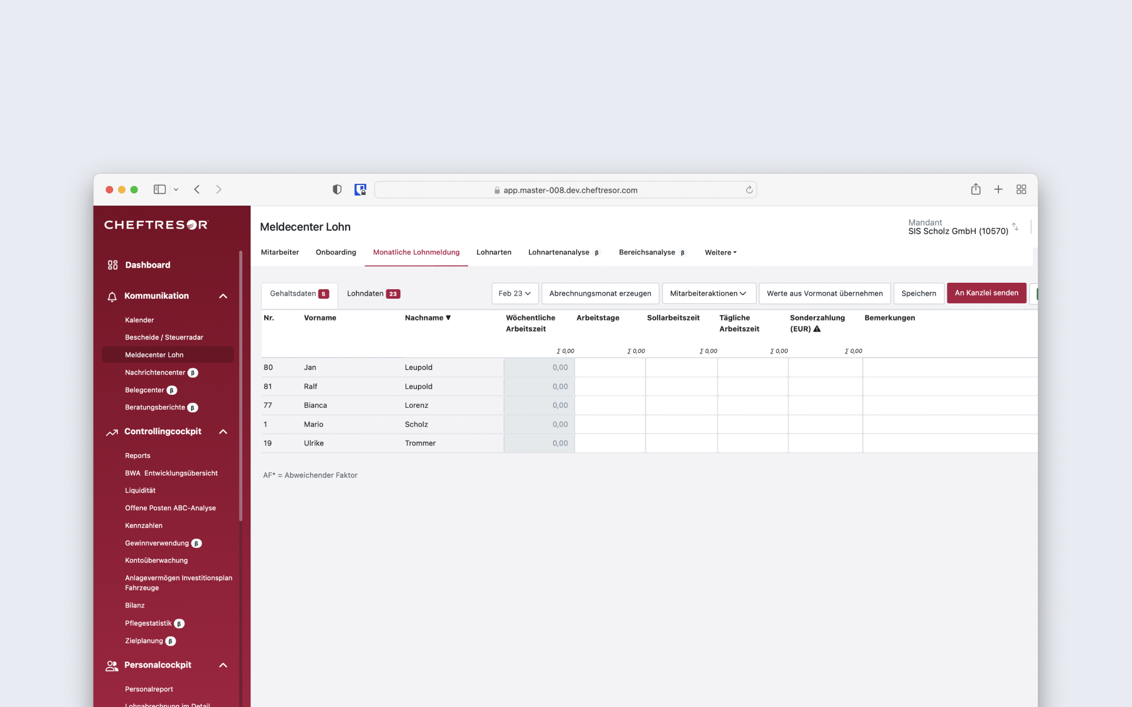This screenshot has width=1132, height=707.
Task: Click Abrechnungsmonat erzeugen button
Action: click(600, 293)
